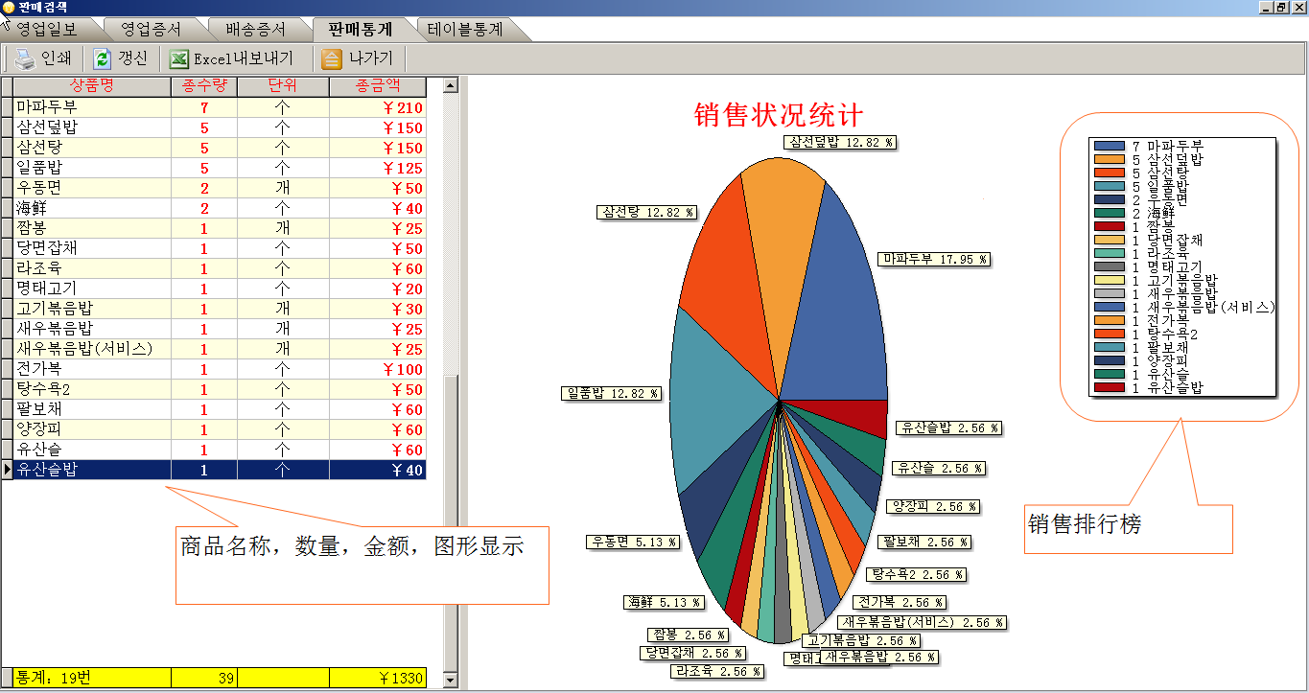Click the 총수량 column header

click(x=203, y=86)
